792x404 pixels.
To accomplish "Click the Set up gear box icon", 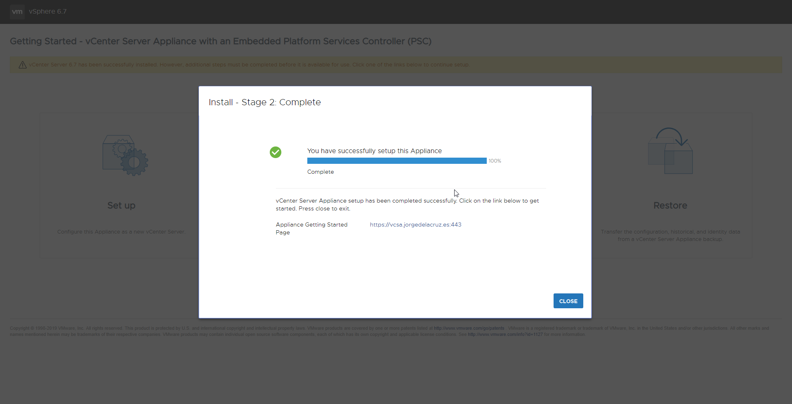I will [x=125, y=155].
